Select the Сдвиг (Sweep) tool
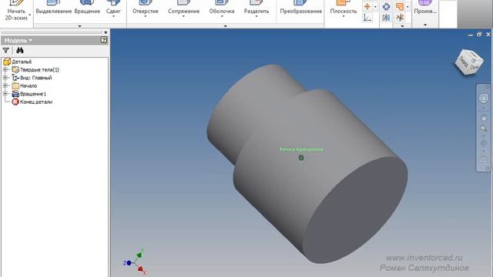This screenshot has width=493, height=277. [113, 8]
